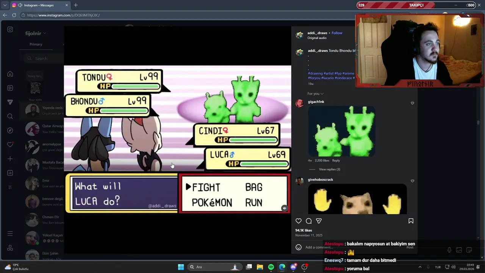Open the Reels icon in sidebar
485x273 pixels.
[x=10, y=88]
